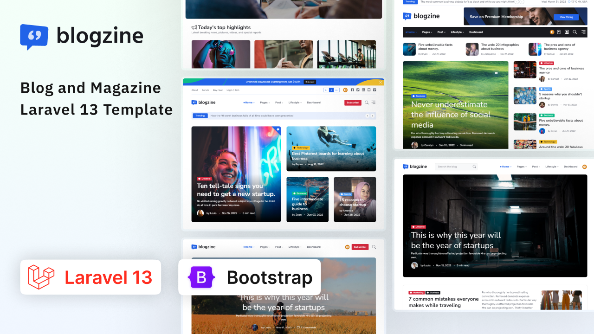Click red Subscribe button in wheat-field hero mockup
Image resolution: width=594 pixels, height=334 pixels.
[360, 247]
